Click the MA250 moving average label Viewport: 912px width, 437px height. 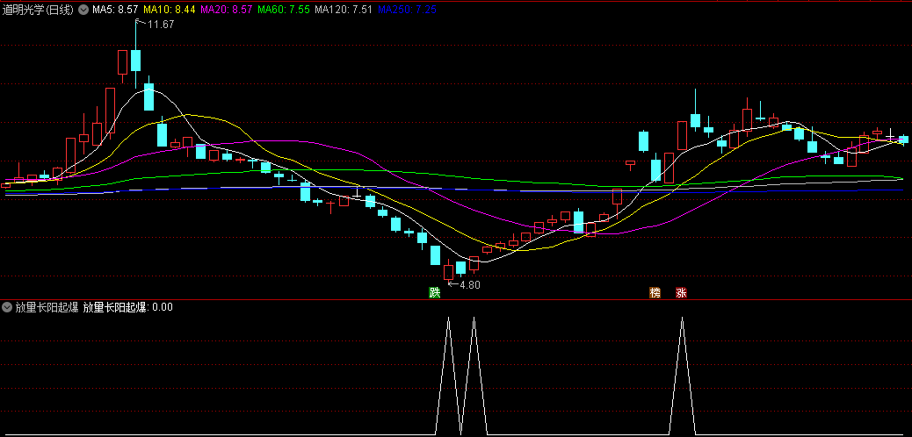pyautogui.click(x=407, y=10)
